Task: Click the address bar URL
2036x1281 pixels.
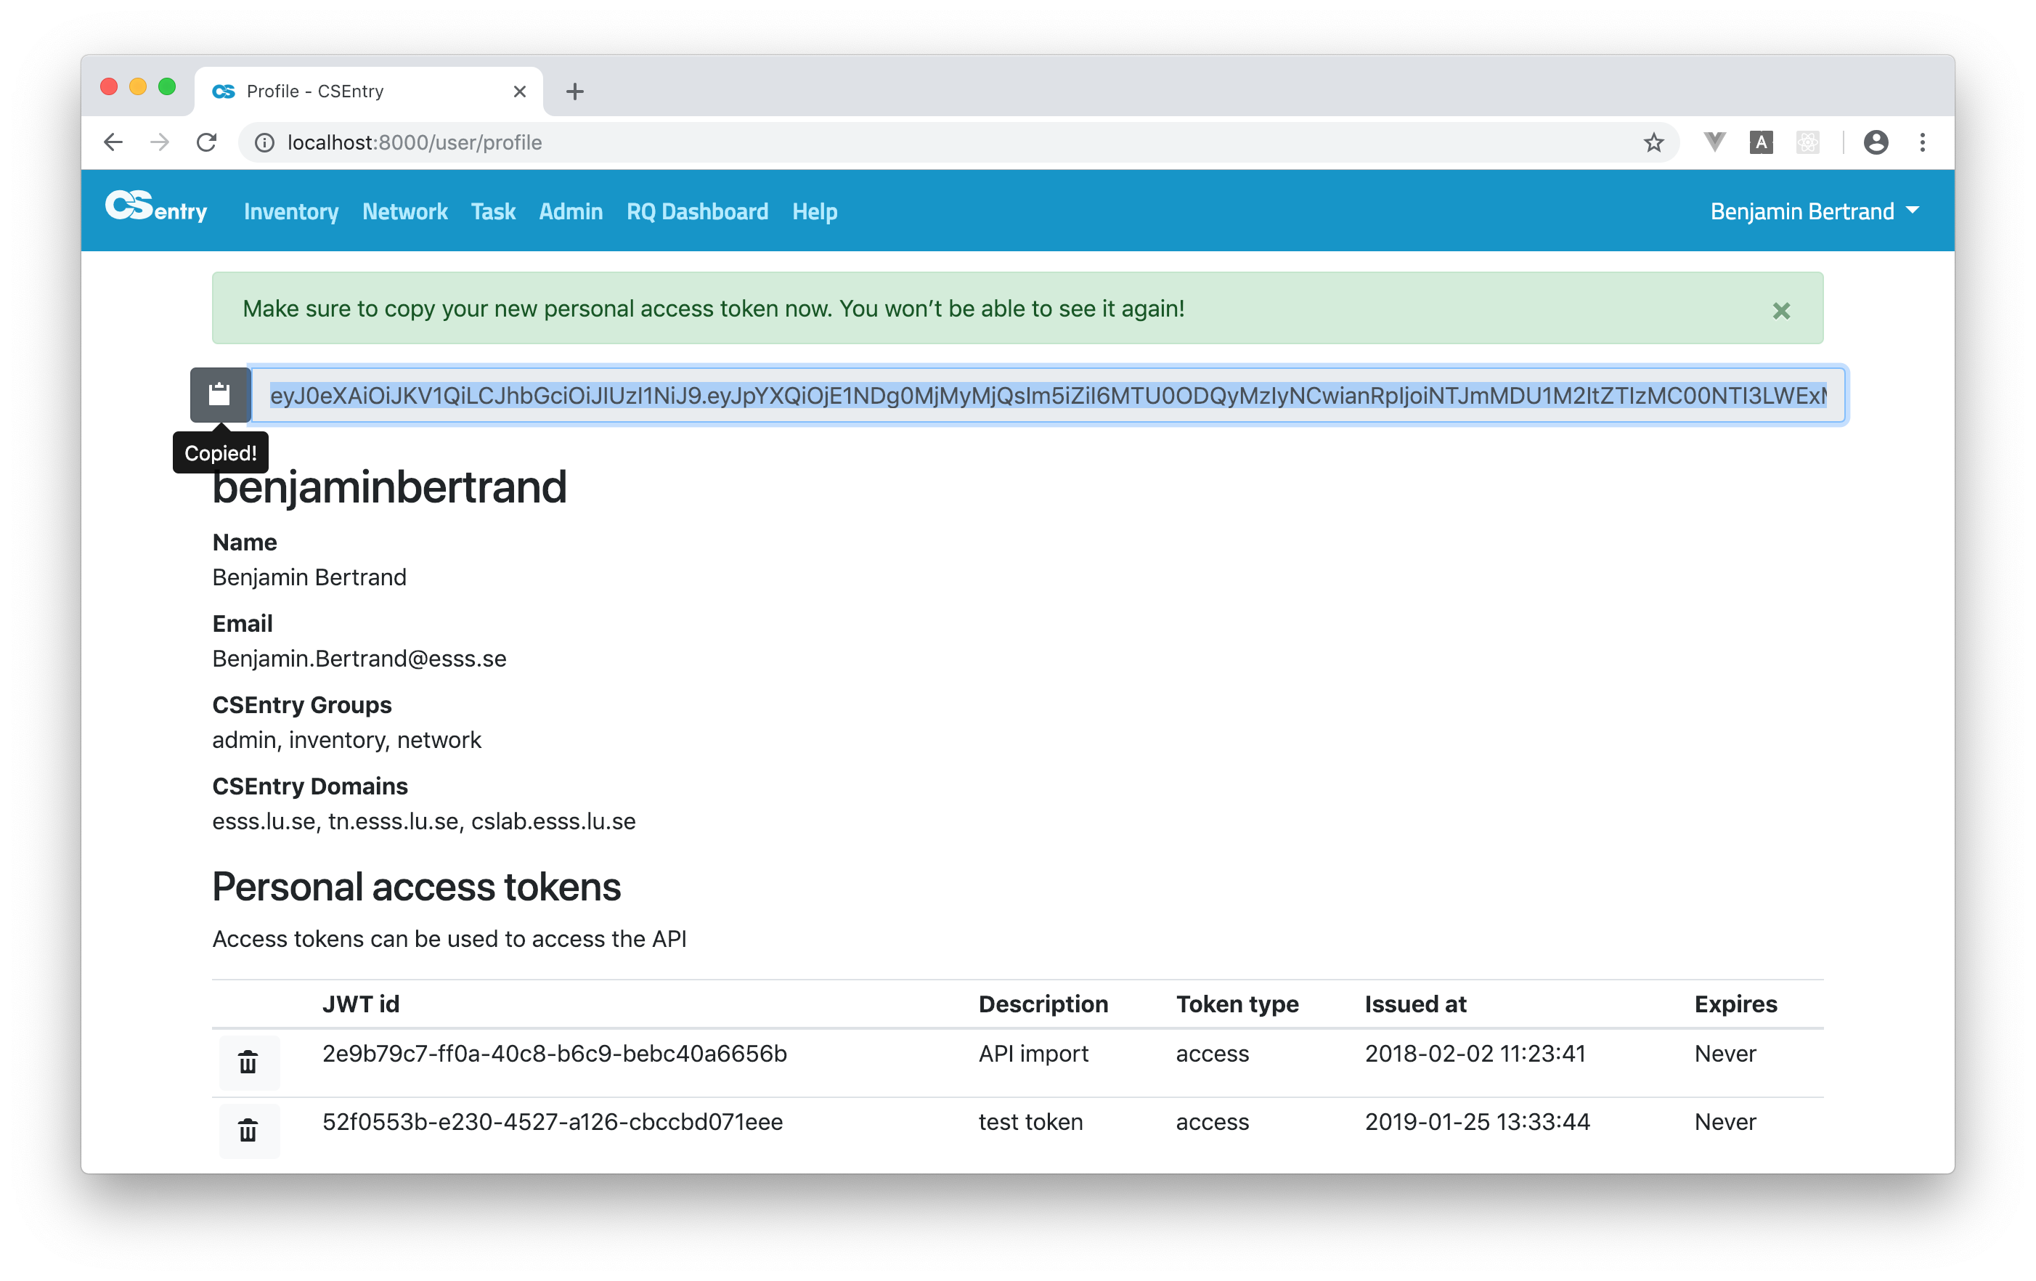Action: pyautogui.click(x=415, y=143)
